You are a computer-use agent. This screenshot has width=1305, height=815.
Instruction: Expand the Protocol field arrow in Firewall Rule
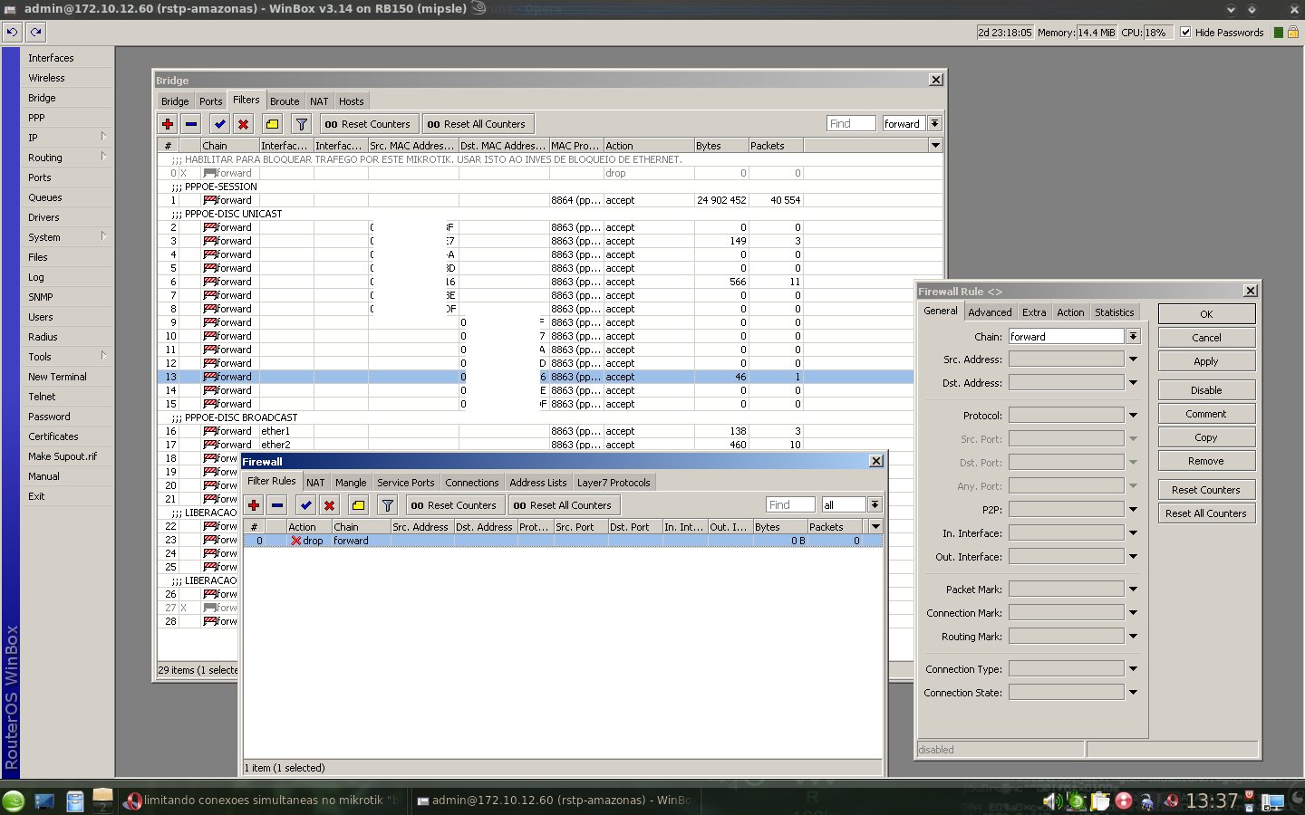click(1133, 416)
